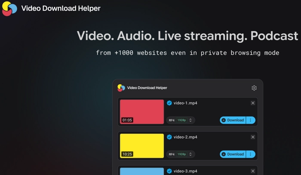Click the video-1.mp4 file name
301x175 pixels.
coord(185,103)
